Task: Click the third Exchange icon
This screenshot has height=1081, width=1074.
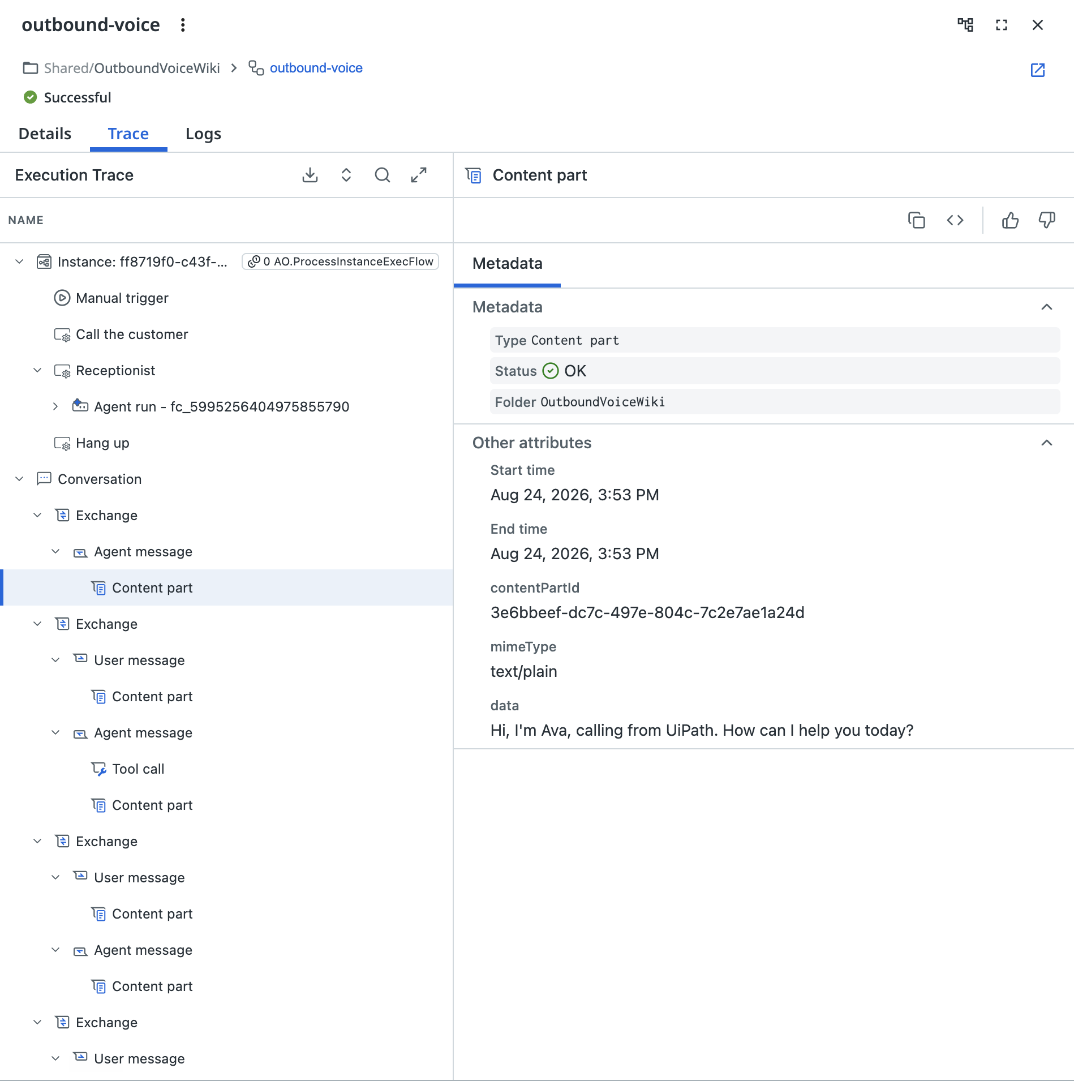Action: (x=62, y=841)
